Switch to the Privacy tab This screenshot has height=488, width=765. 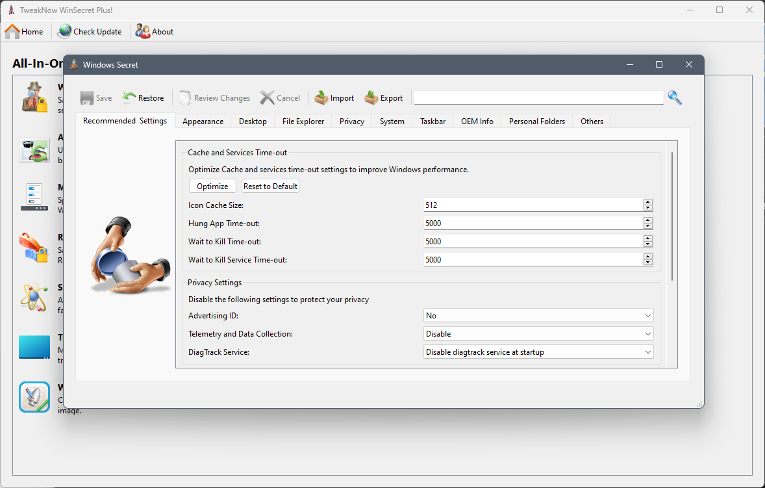(352, 122)
